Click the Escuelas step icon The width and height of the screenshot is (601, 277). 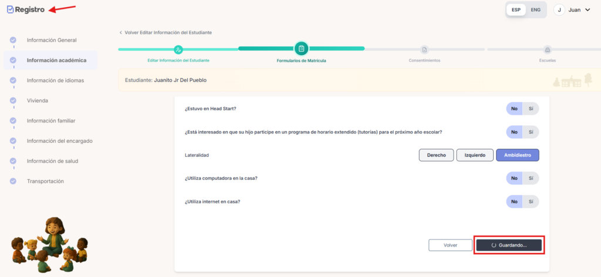547,49
